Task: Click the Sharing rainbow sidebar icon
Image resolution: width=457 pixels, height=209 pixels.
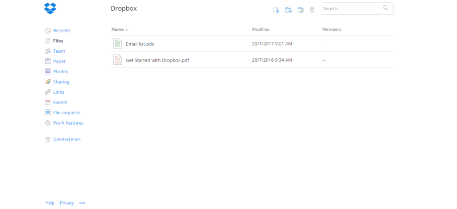Action: [x=48, y=82]
